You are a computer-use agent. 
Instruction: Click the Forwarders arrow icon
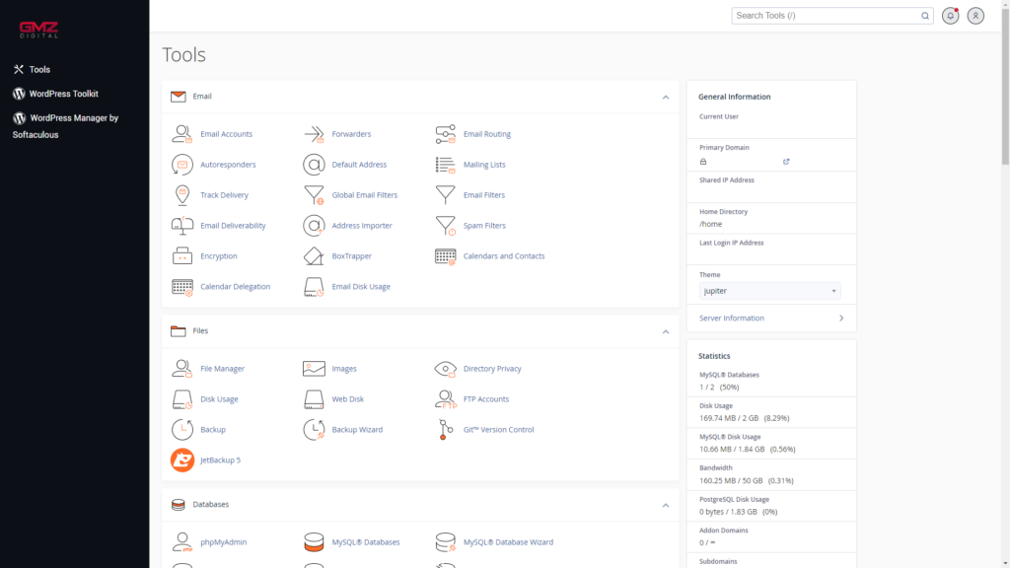point(314,134)
